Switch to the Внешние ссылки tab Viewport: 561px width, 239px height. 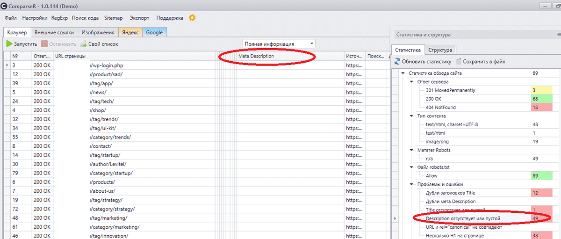click(x=54, y=32)
